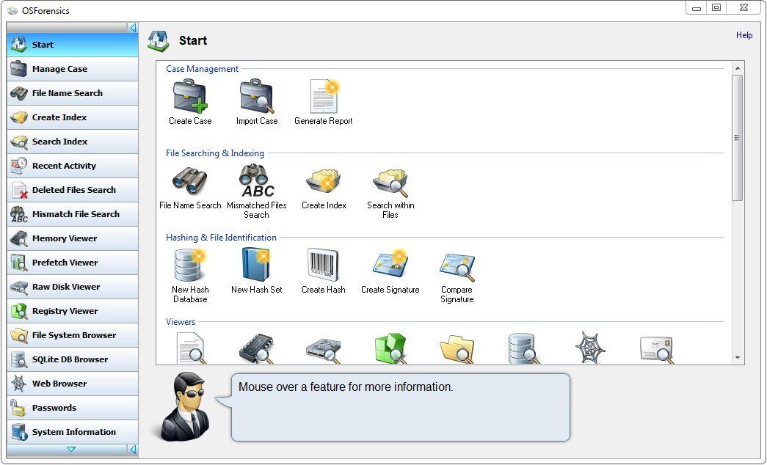767x465 pixels.
Task: Click the vertical scrollbar thumb in main panel
Action: (738, 138)
